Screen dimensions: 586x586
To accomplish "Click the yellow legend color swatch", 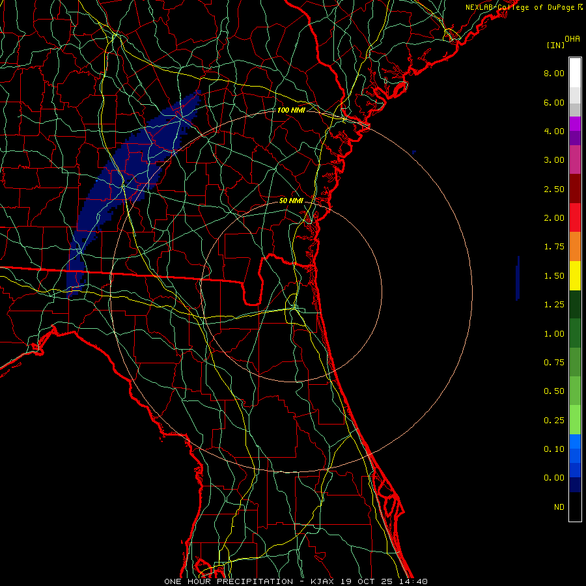I will [x=575, y=275].
